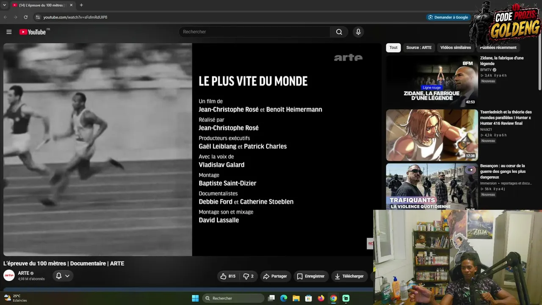Open File Explorer from the taskbar
This screenshot has height=305, width=542.
click(296, 298)
